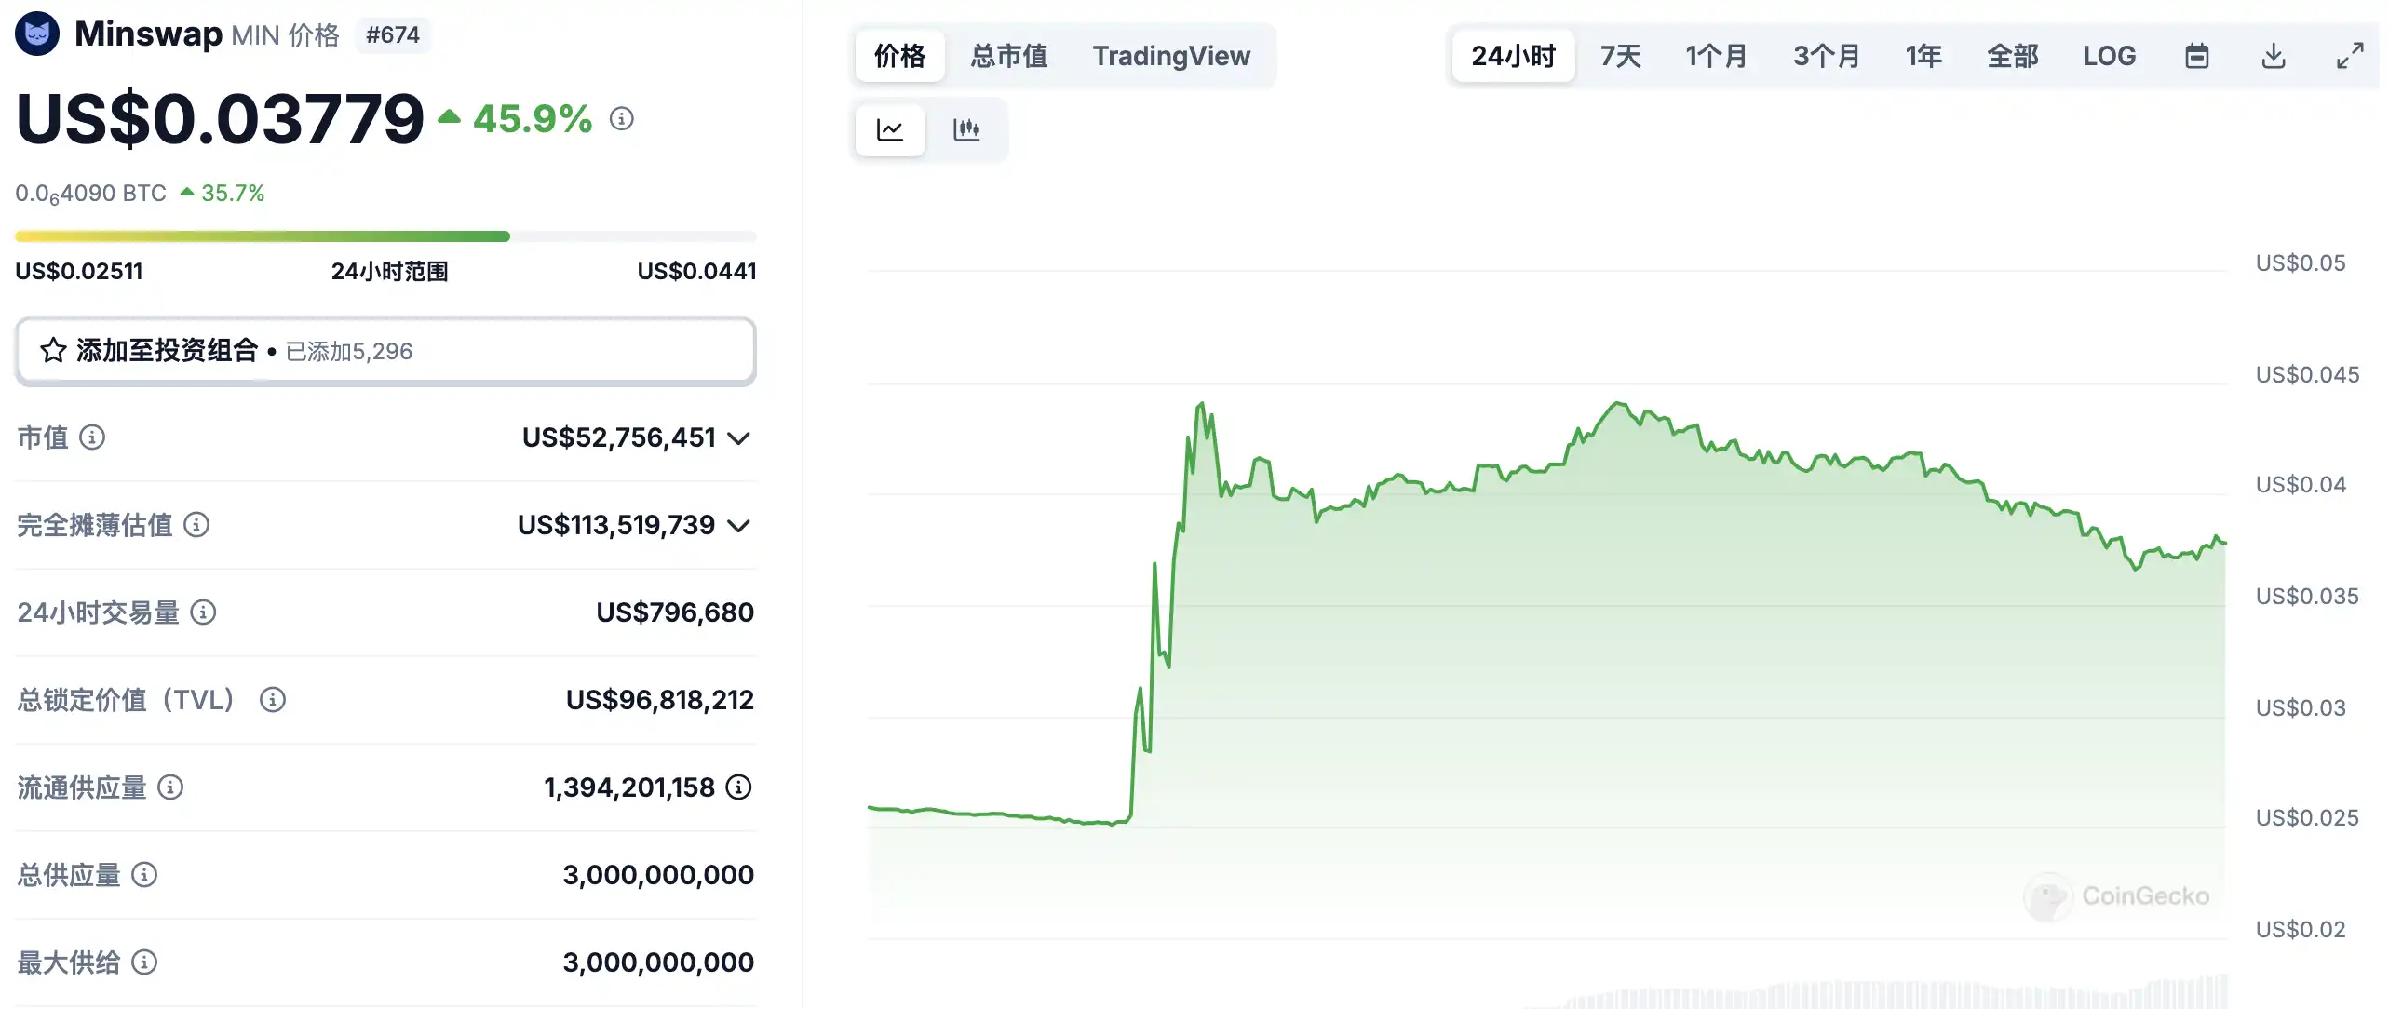Expand the US$113,519,739 valuation chevron

[739, 526]
